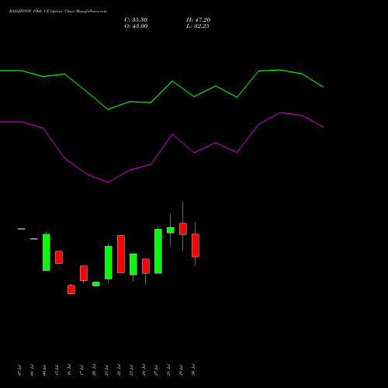Screen dimensions: 388x388
Task: Select the 17 Jul date label
Action: click(81, 370)
